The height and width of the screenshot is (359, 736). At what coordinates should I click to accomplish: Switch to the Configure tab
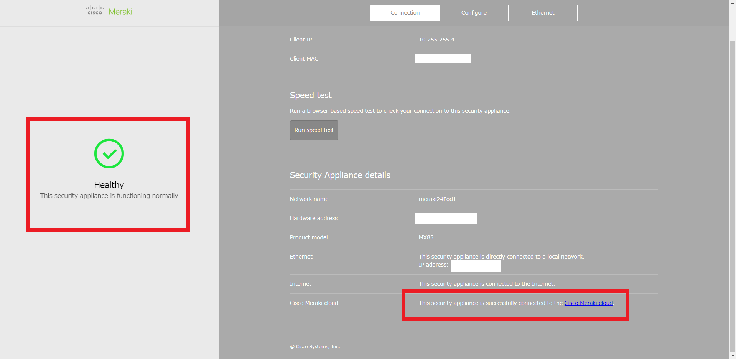click(474, 13)
